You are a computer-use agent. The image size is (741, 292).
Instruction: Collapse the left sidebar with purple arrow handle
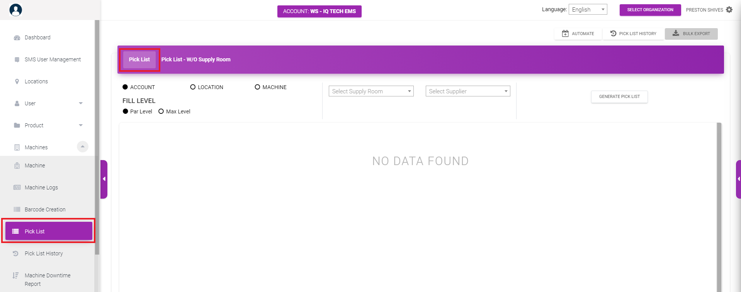(104, 179)
